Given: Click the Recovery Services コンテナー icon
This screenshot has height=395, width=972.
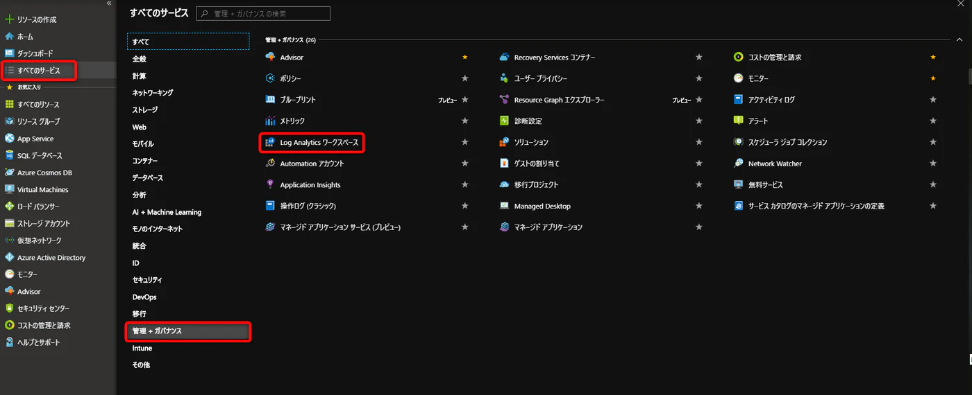Looking at the screenshot, I should tap(505, 58).
